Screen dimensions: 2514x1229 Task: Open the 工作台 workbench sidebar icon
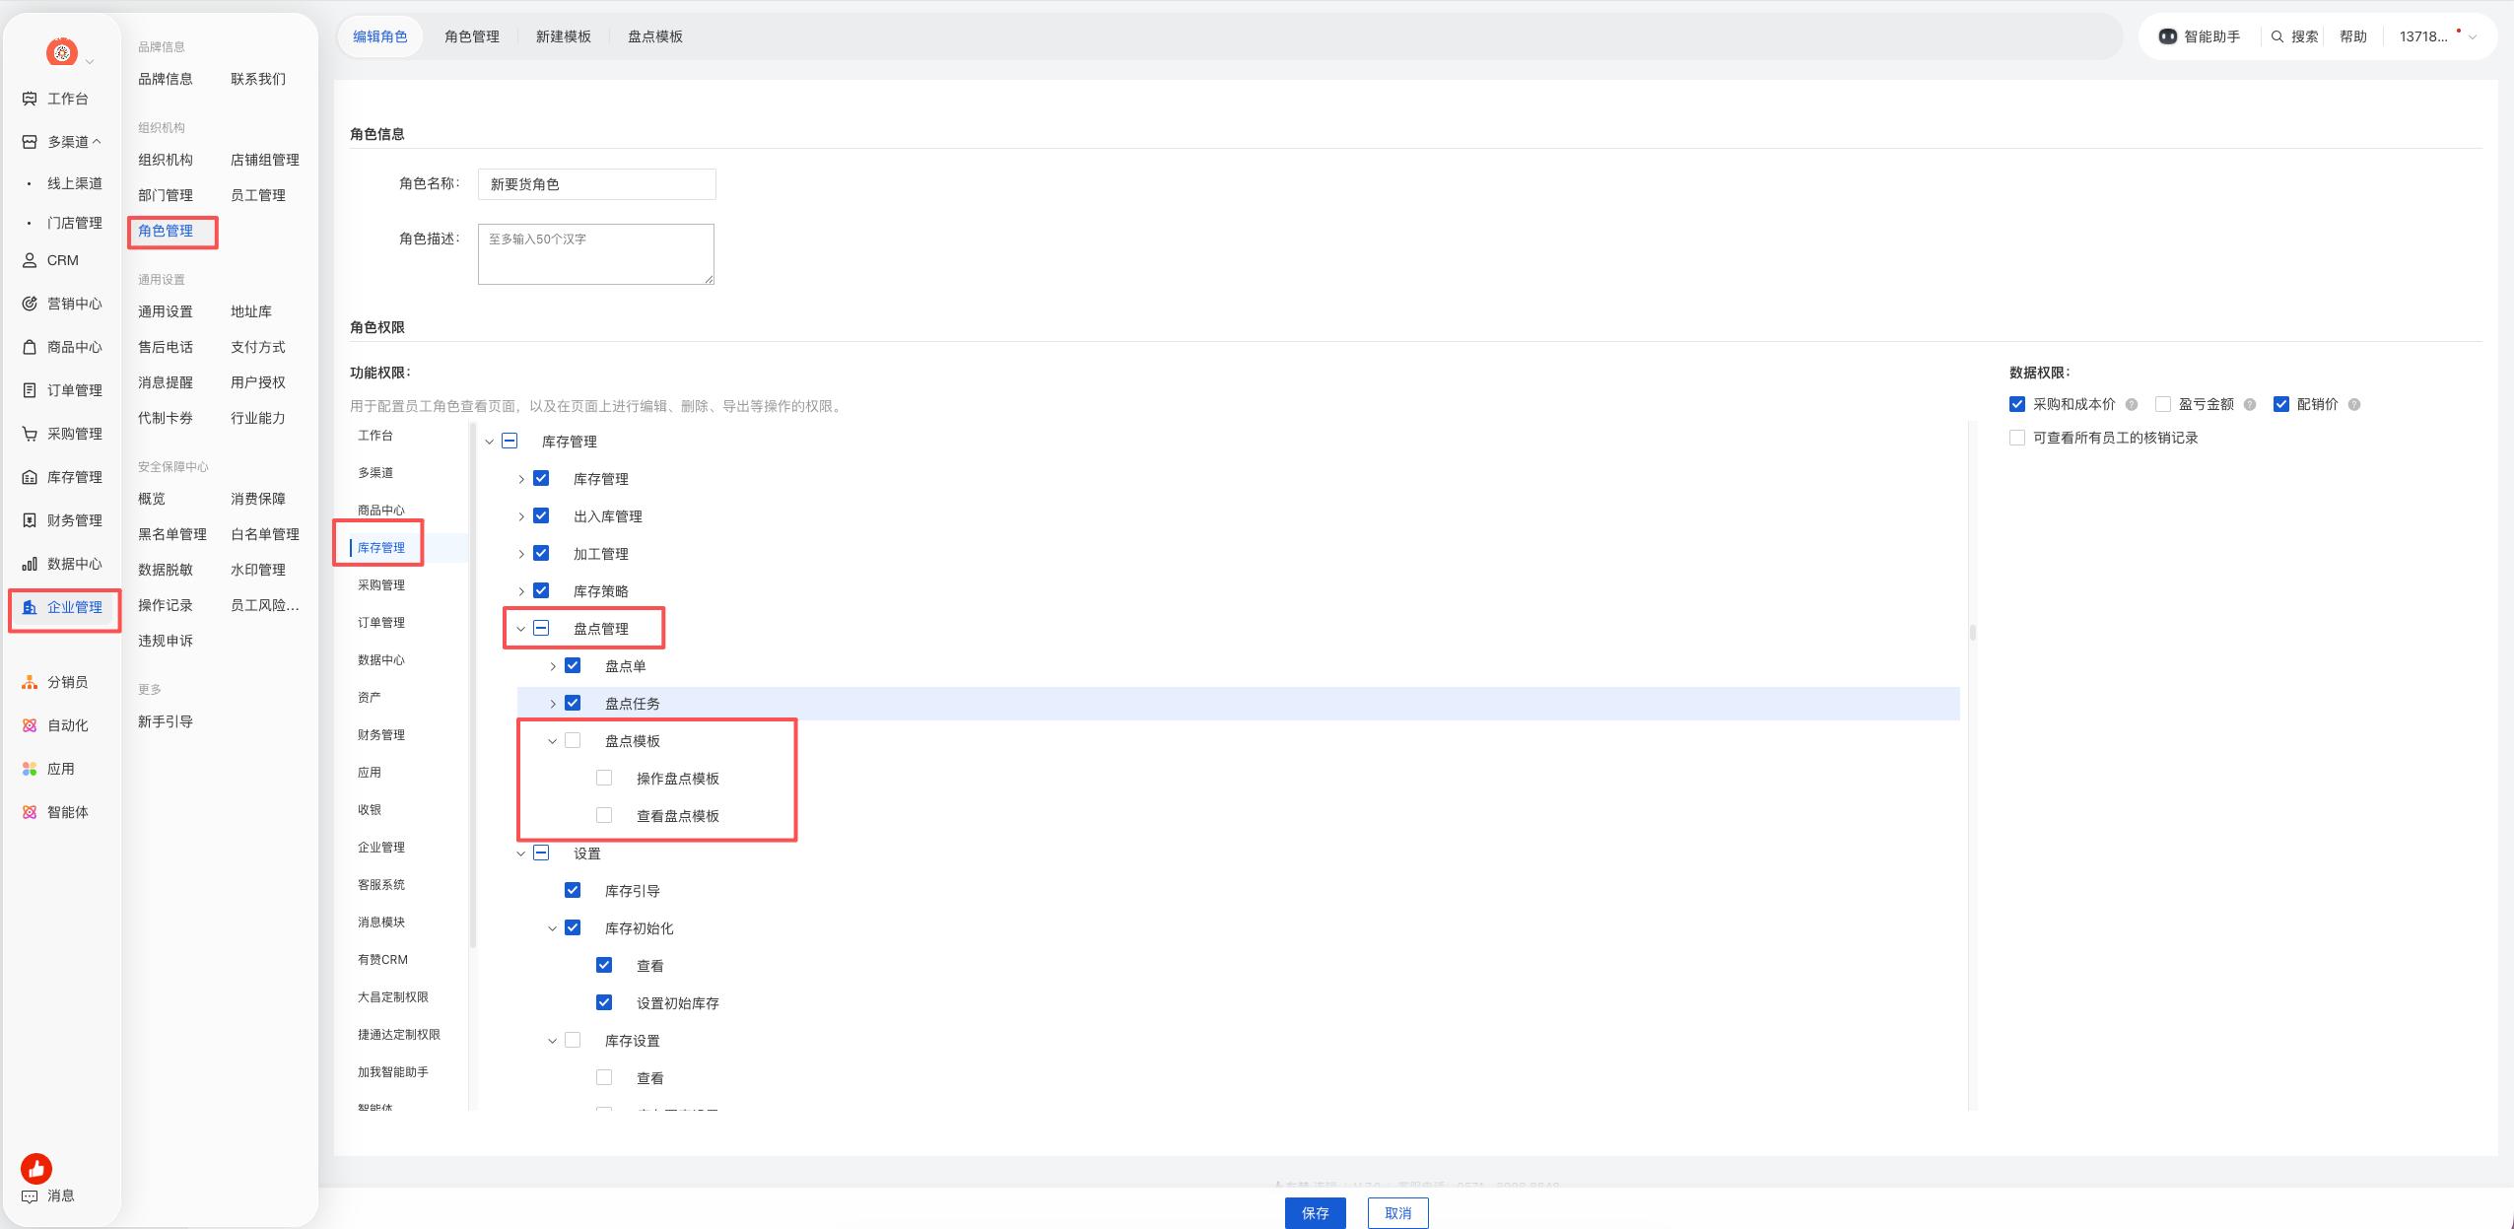click(30, 99)
